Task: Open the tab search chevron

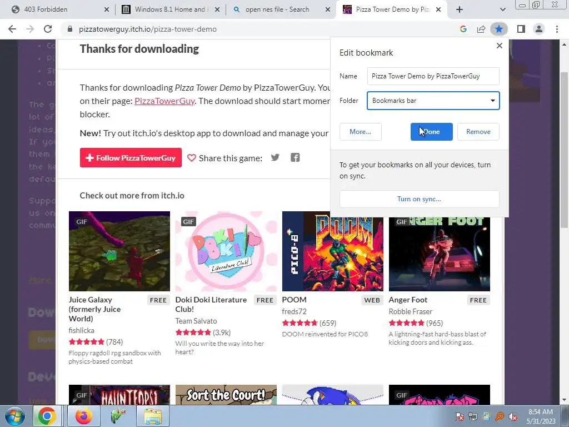Action: pos(502,9)
